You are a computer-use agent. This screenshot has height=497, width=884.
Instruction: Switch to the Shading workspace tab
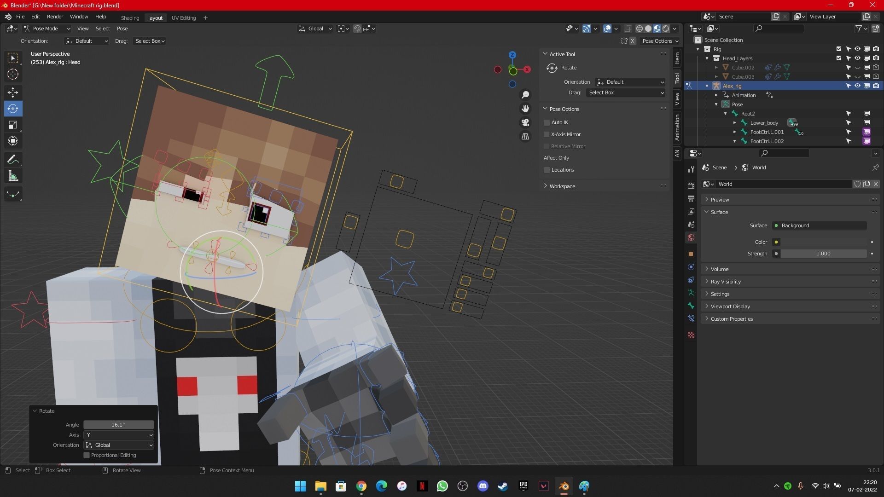coord(130,18)
